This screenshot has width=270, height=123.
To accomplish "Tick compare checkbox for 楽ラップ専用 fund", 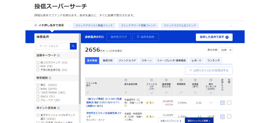I will [229, 103].
